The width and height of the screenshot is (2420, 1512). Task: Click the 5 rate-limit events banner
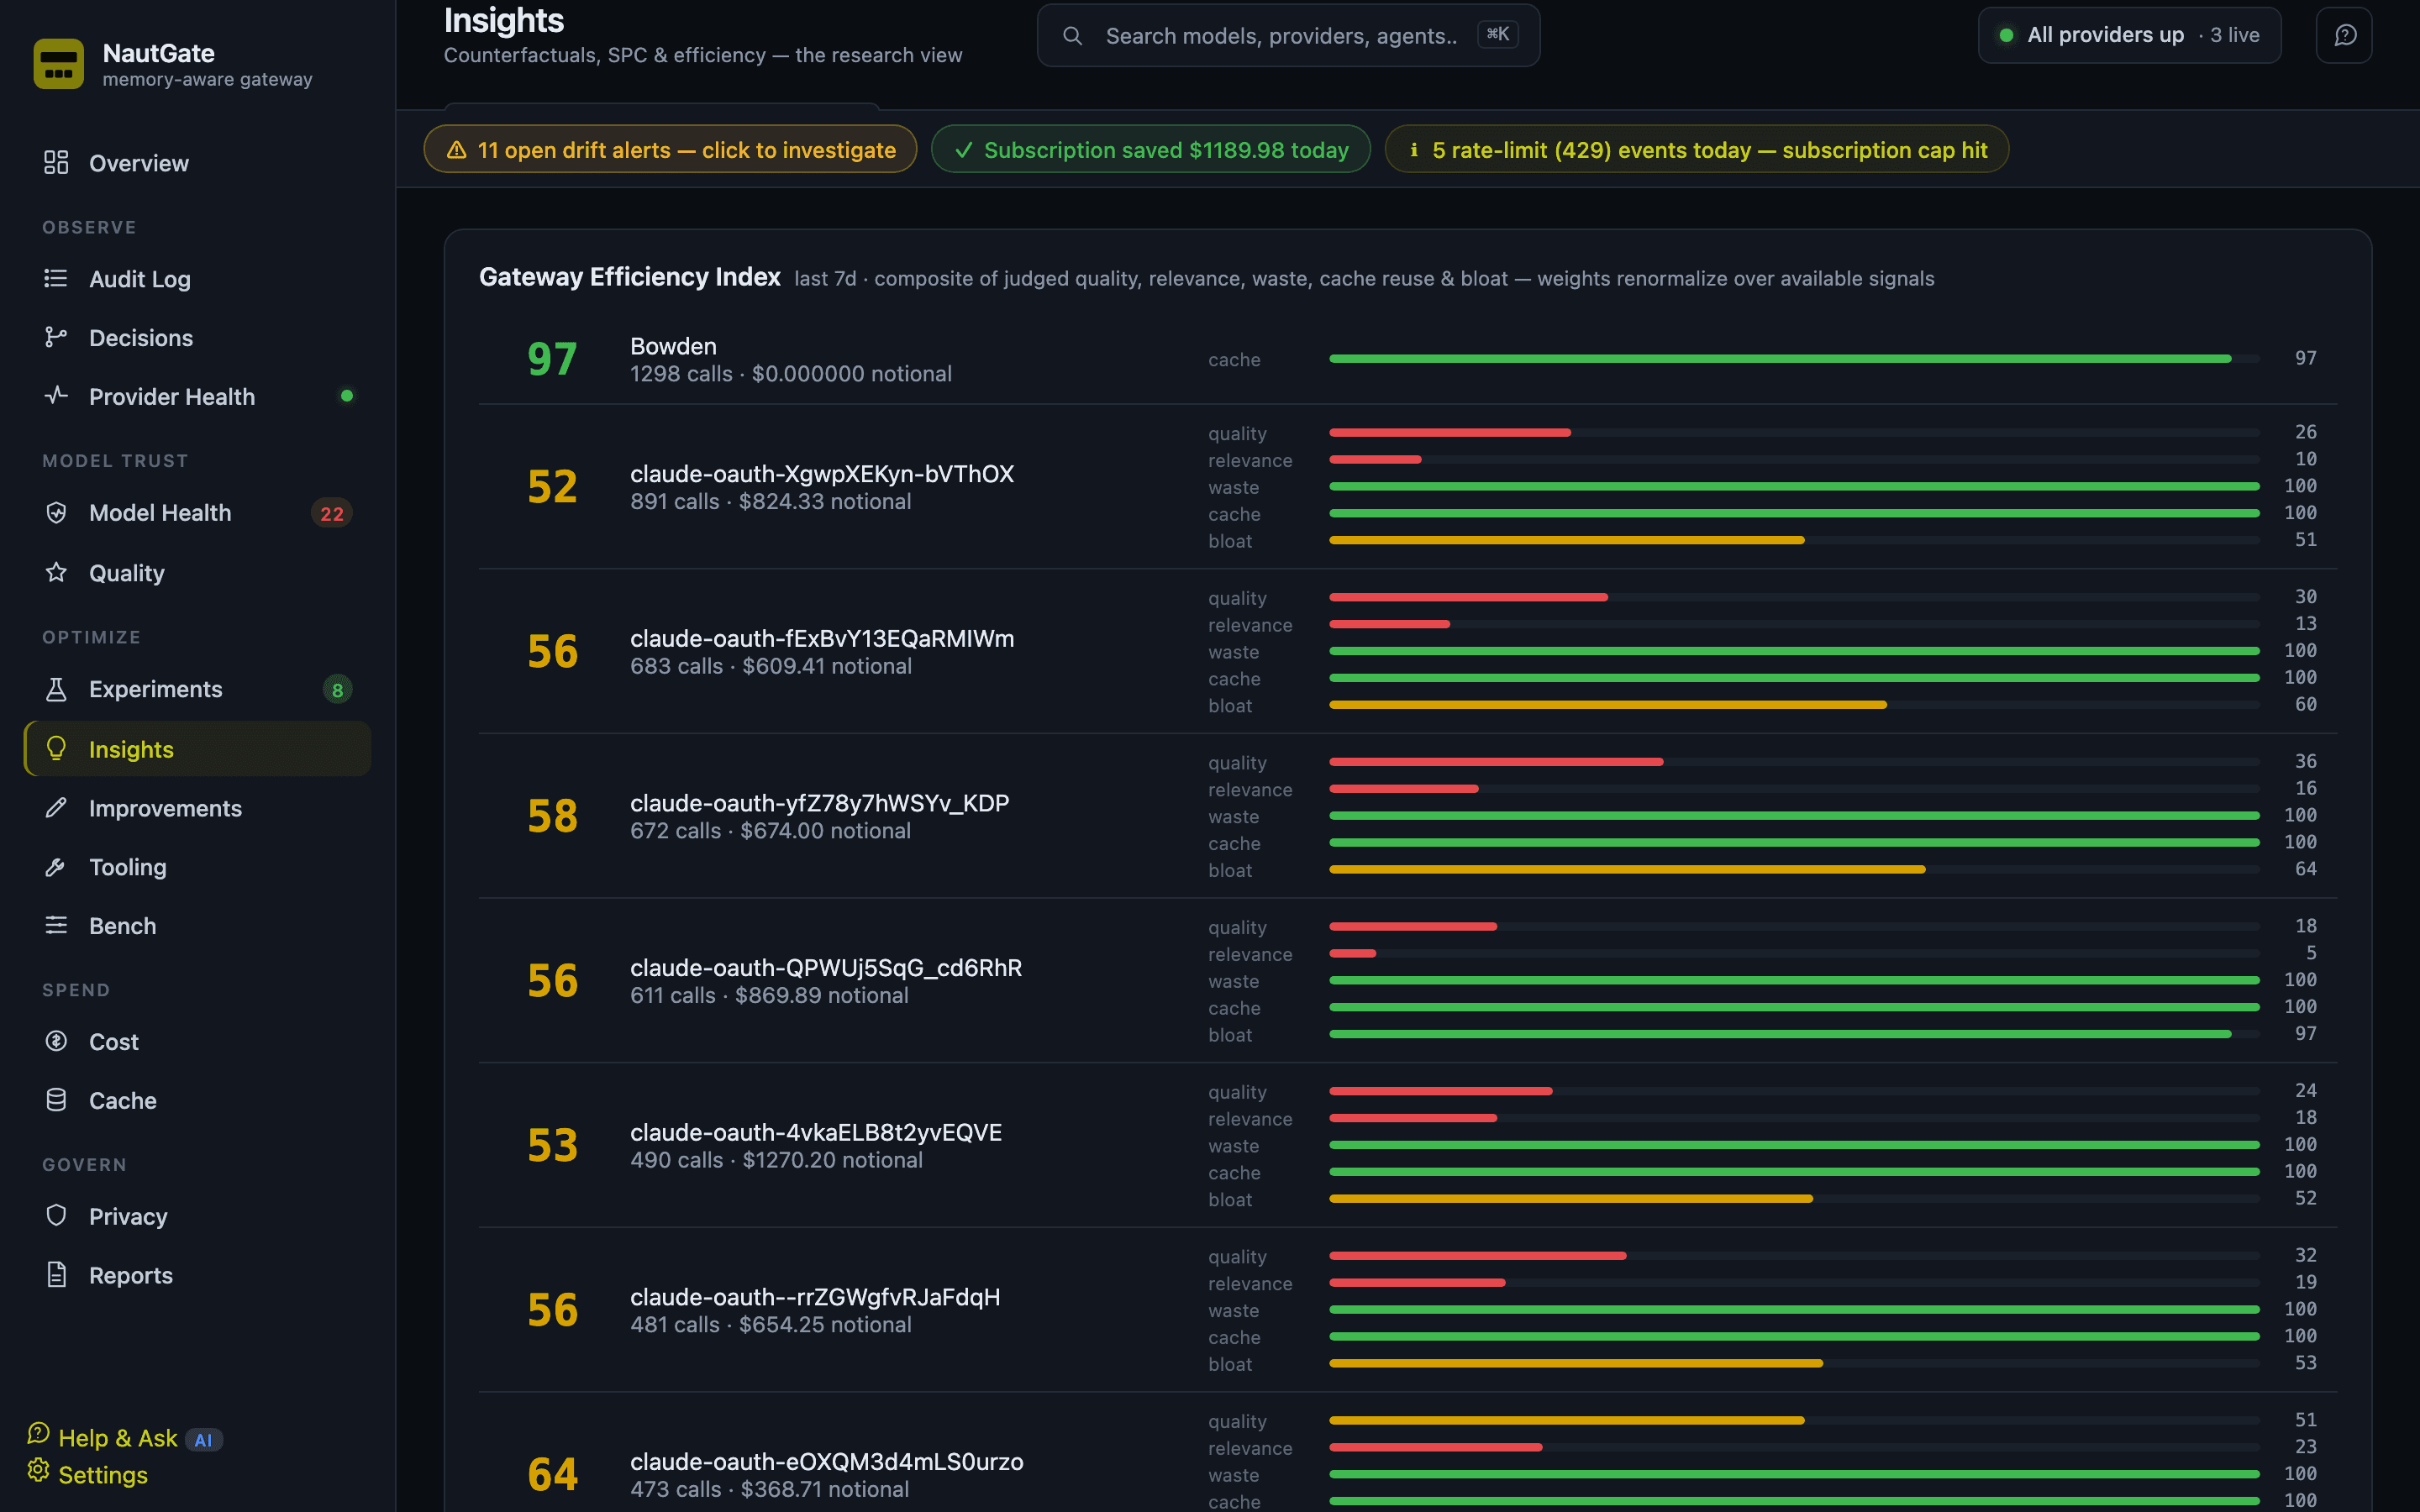point(1697,149)
